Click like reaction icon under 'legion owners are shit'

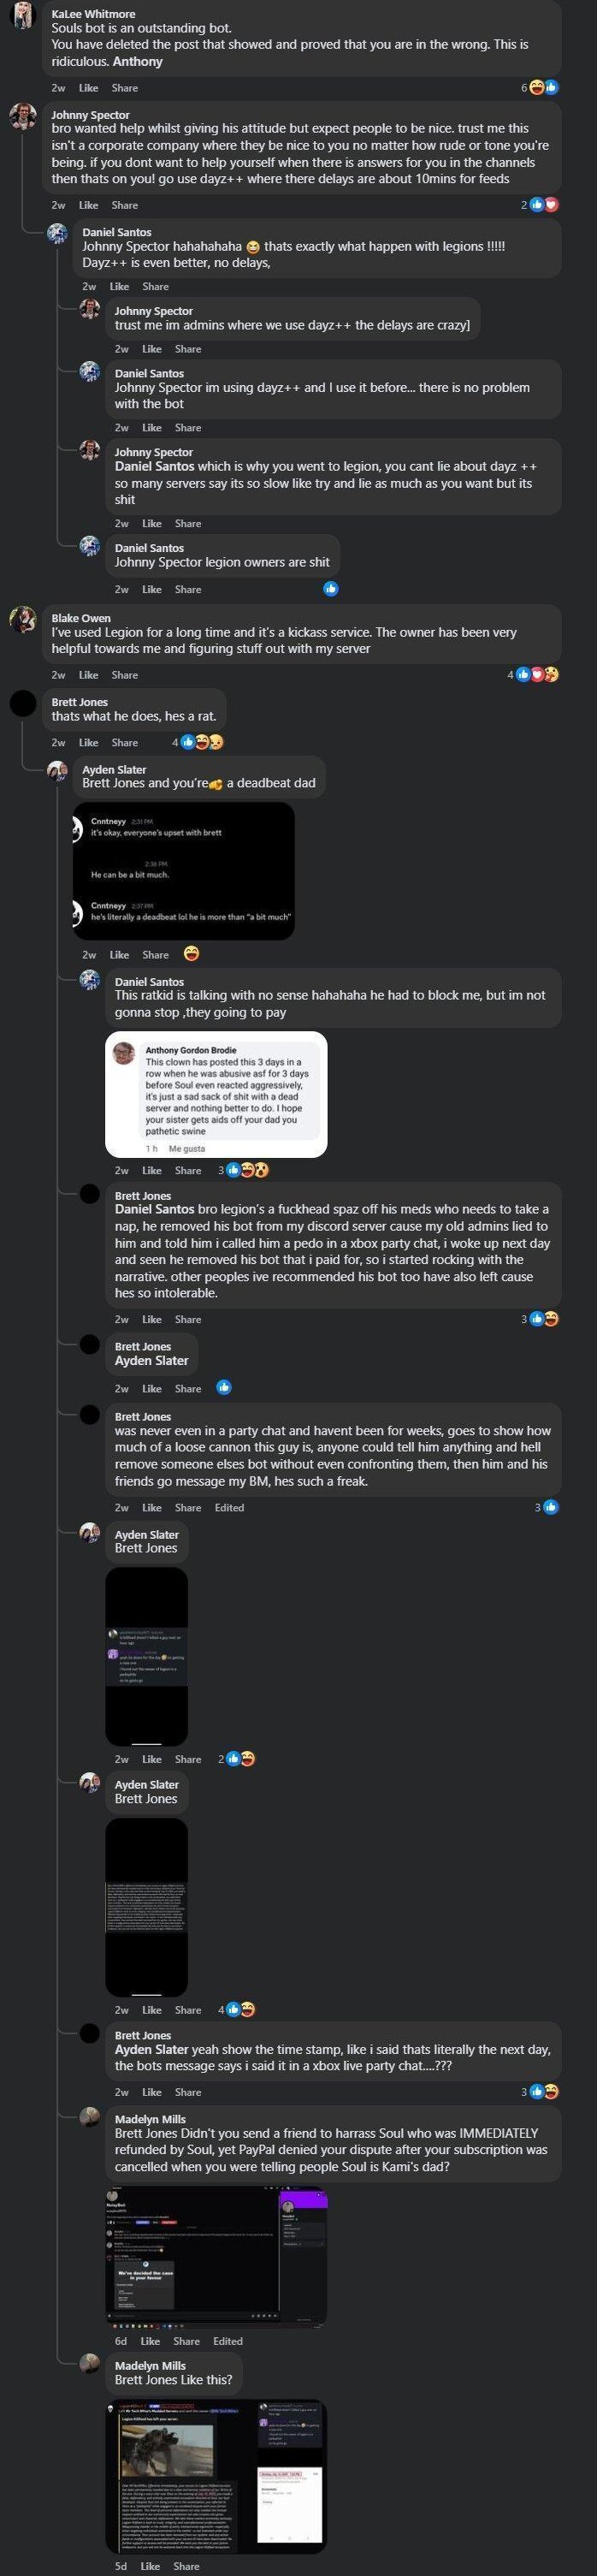[x=331, y=589]
